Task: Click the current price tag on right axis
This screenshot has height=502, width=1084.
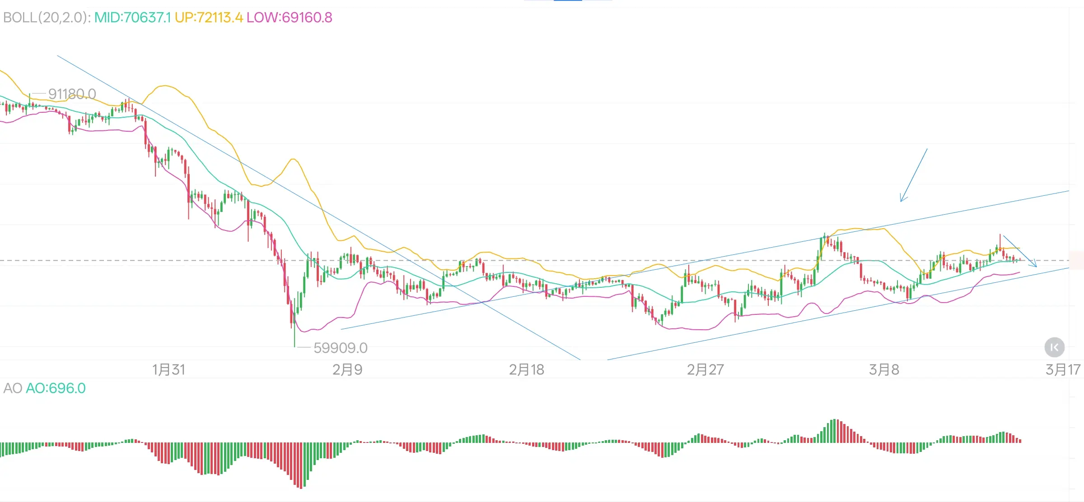Action: (1077, 260)
